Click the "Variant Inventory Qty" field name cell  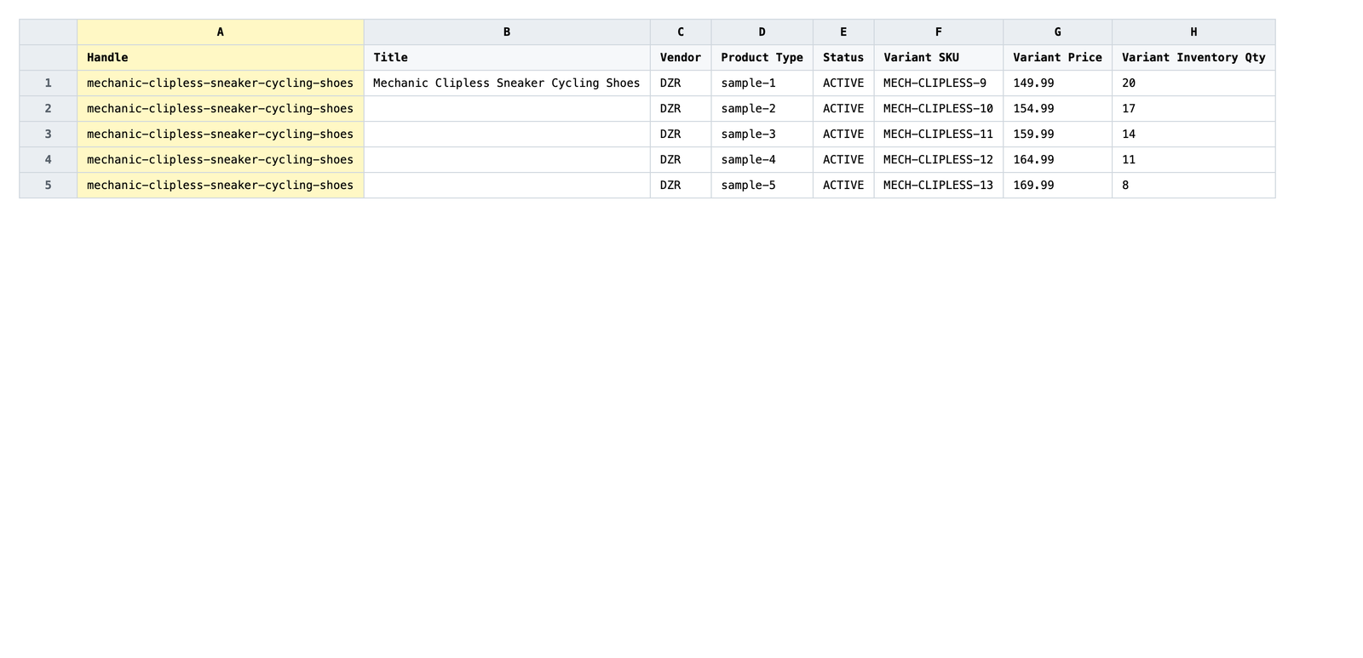(x=1193, y=58)
